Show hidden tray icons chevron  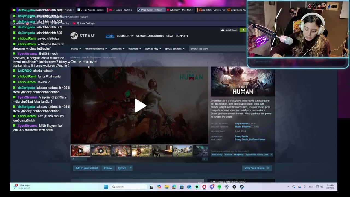[x=288, y=187]
